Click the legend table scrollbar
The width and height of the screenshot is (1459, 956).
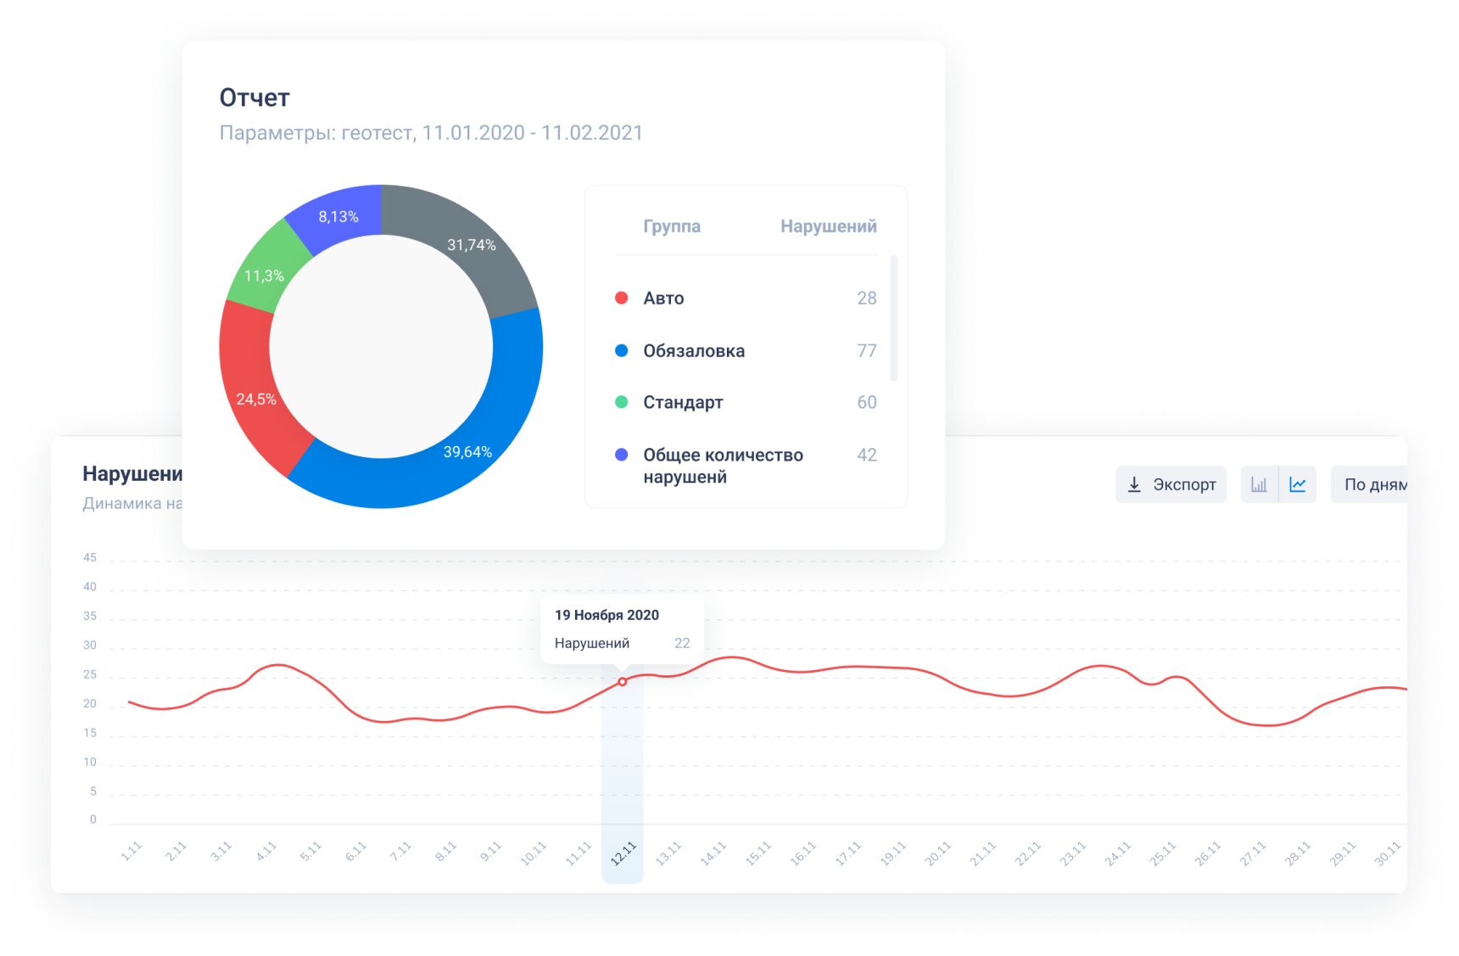(x=893, y=318)
